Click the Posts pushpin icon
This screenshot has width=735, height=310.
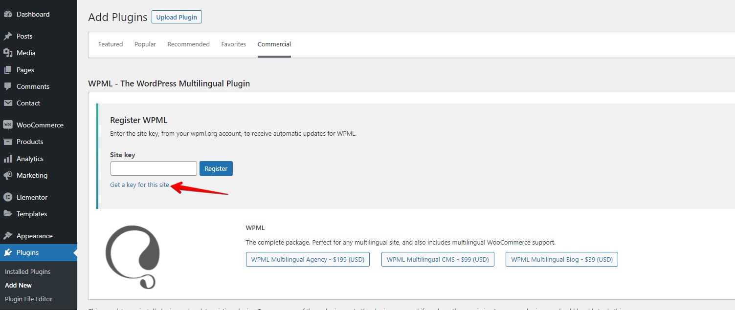tap(8, 36)
